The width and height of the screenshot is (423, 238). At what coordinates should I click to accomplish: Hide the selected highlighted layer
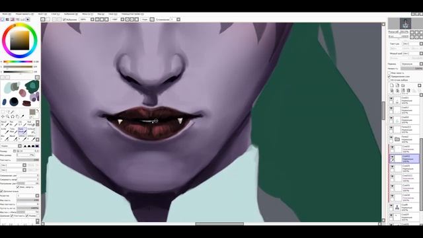[x=392, y=157]
